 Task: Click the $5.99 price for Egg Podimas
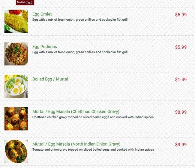[x=181, y=47]
